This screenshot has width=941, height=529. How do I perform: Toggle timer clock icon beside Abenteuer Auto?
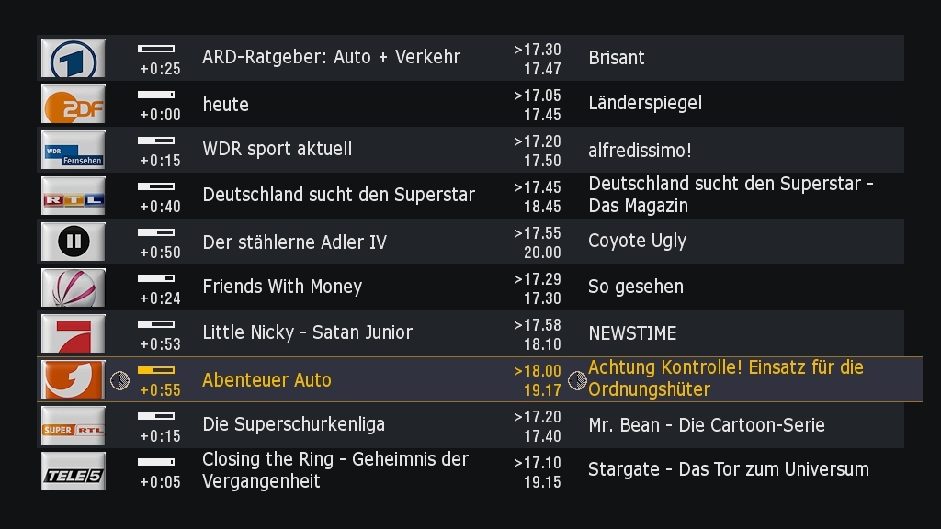click(x=120, y=380)
